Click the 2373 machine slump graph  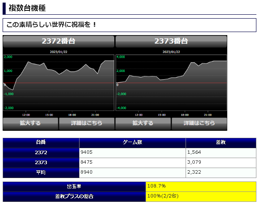tap(171, 83)
